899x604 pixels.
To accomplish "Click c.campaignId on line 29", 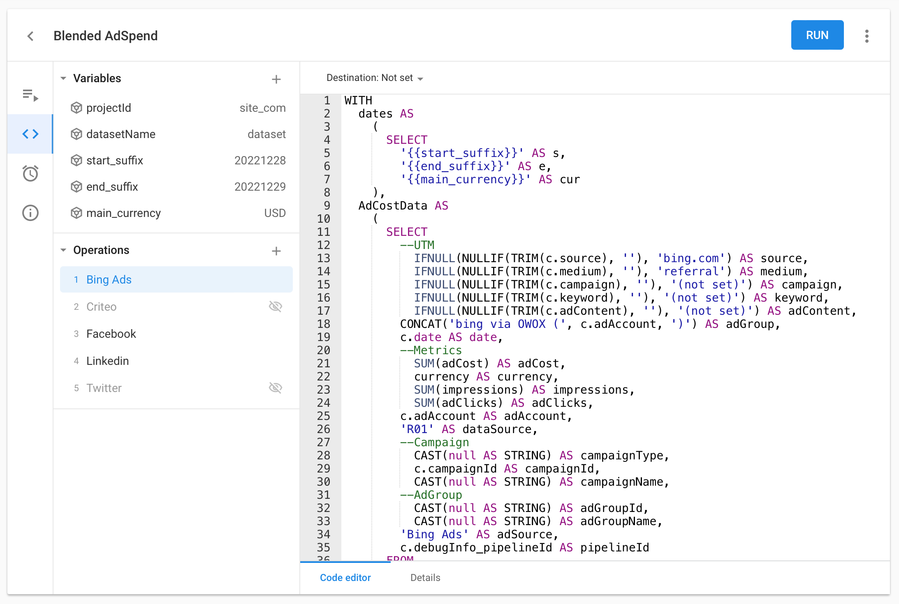I will (x=455, y=469).
